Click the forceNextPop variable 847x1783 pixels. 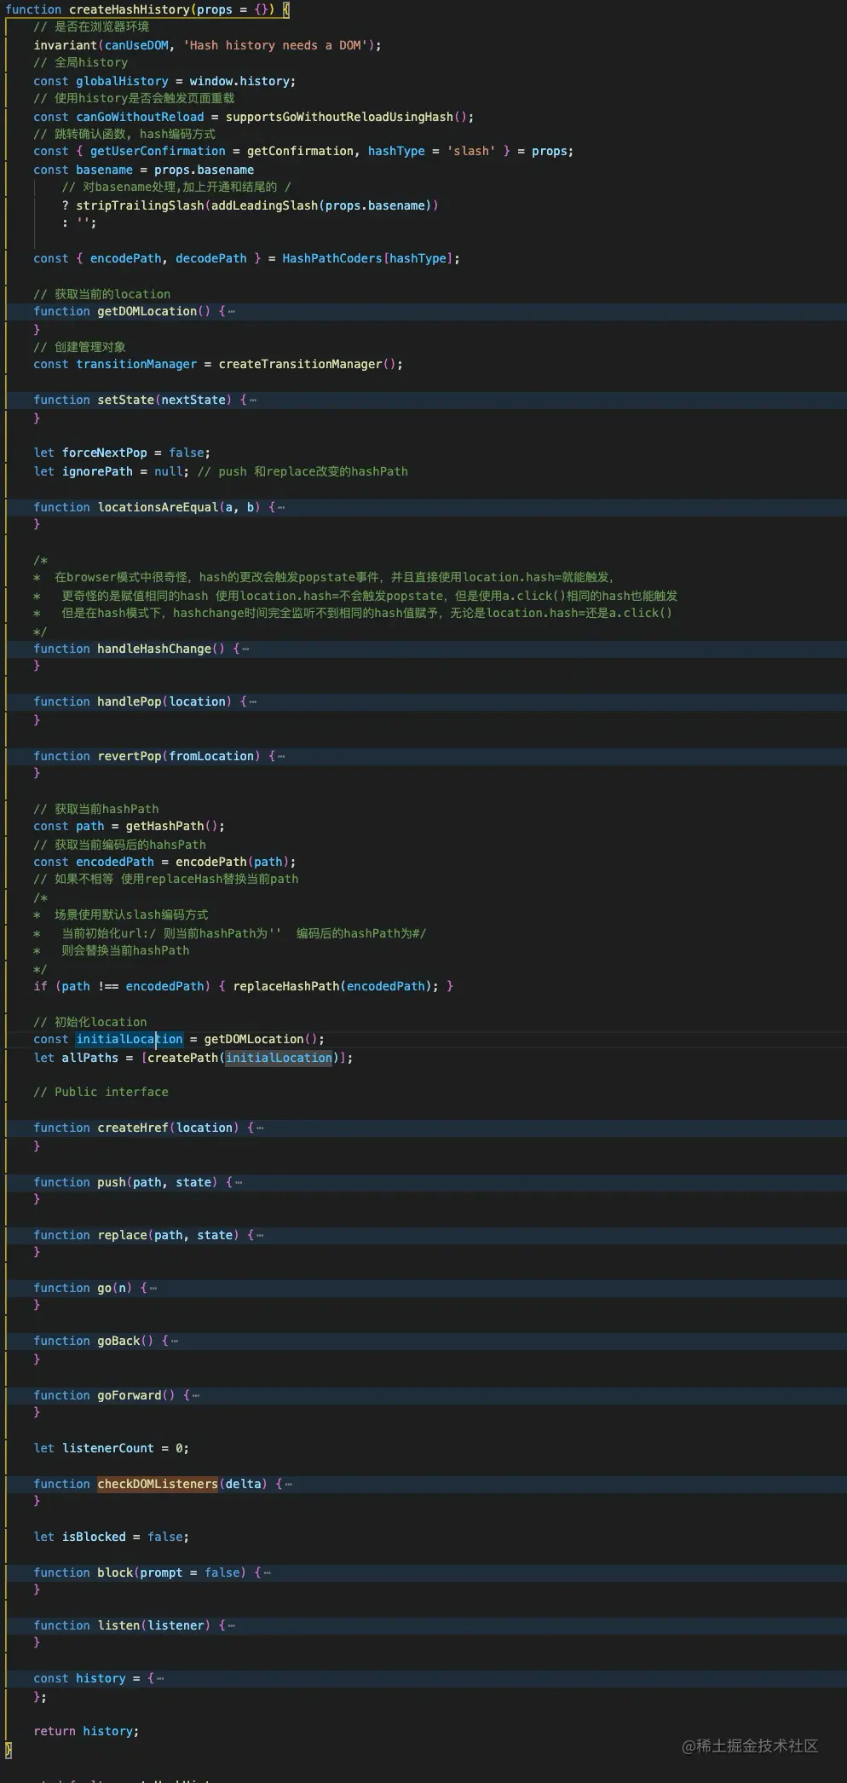104,453
